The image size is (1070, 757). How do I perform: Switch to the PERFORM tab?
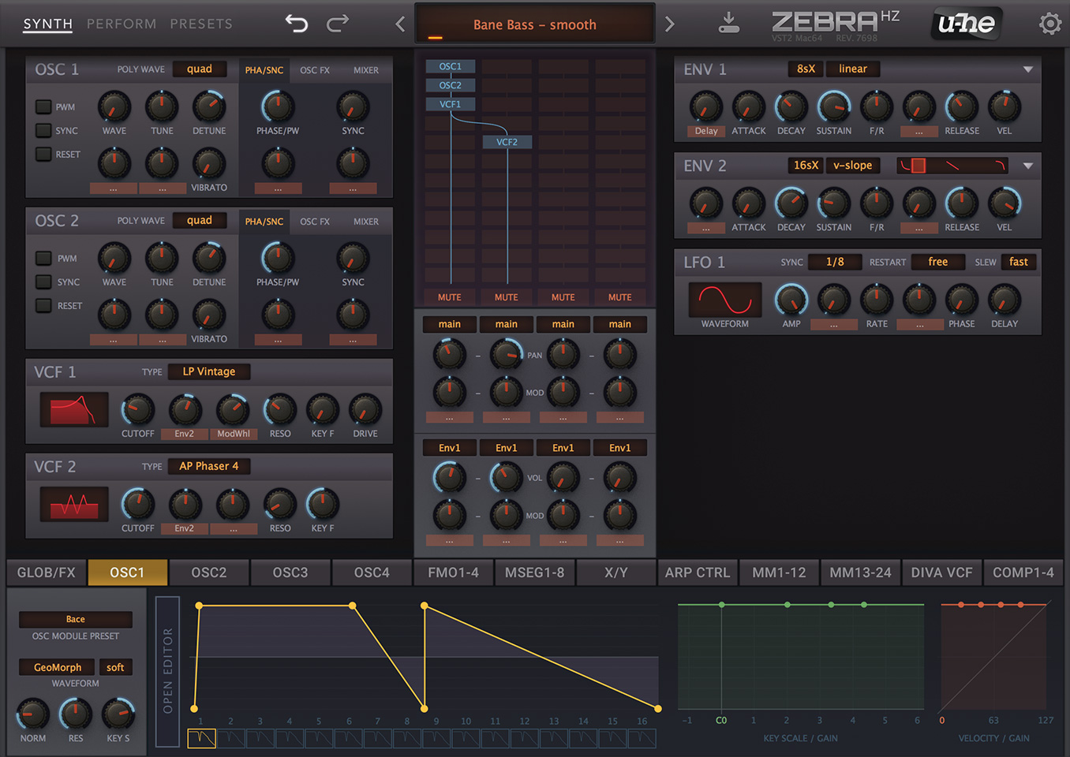pos(122,24)
